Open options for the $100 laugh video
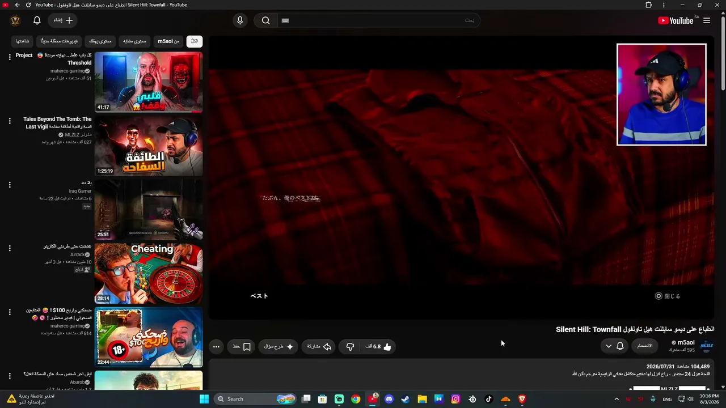 point(10,312)
